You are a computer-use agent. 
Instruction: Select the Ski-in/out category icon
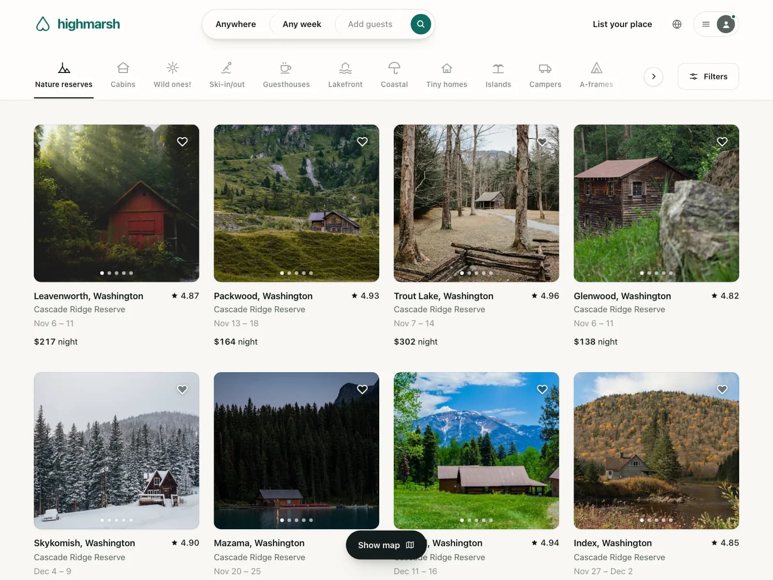tap(227, 68)
